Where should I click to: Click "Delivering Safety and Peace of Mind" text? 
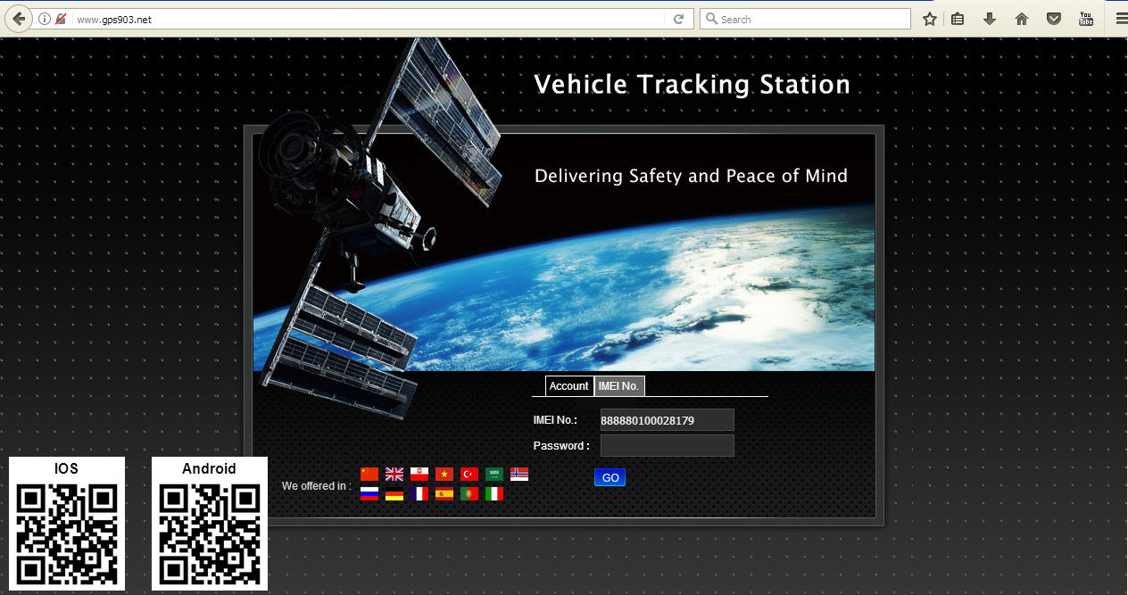click(x=691, y=176)
